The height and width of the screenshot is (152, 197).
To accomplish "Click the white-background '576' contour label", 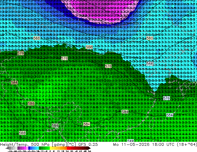I will point(167,98).
